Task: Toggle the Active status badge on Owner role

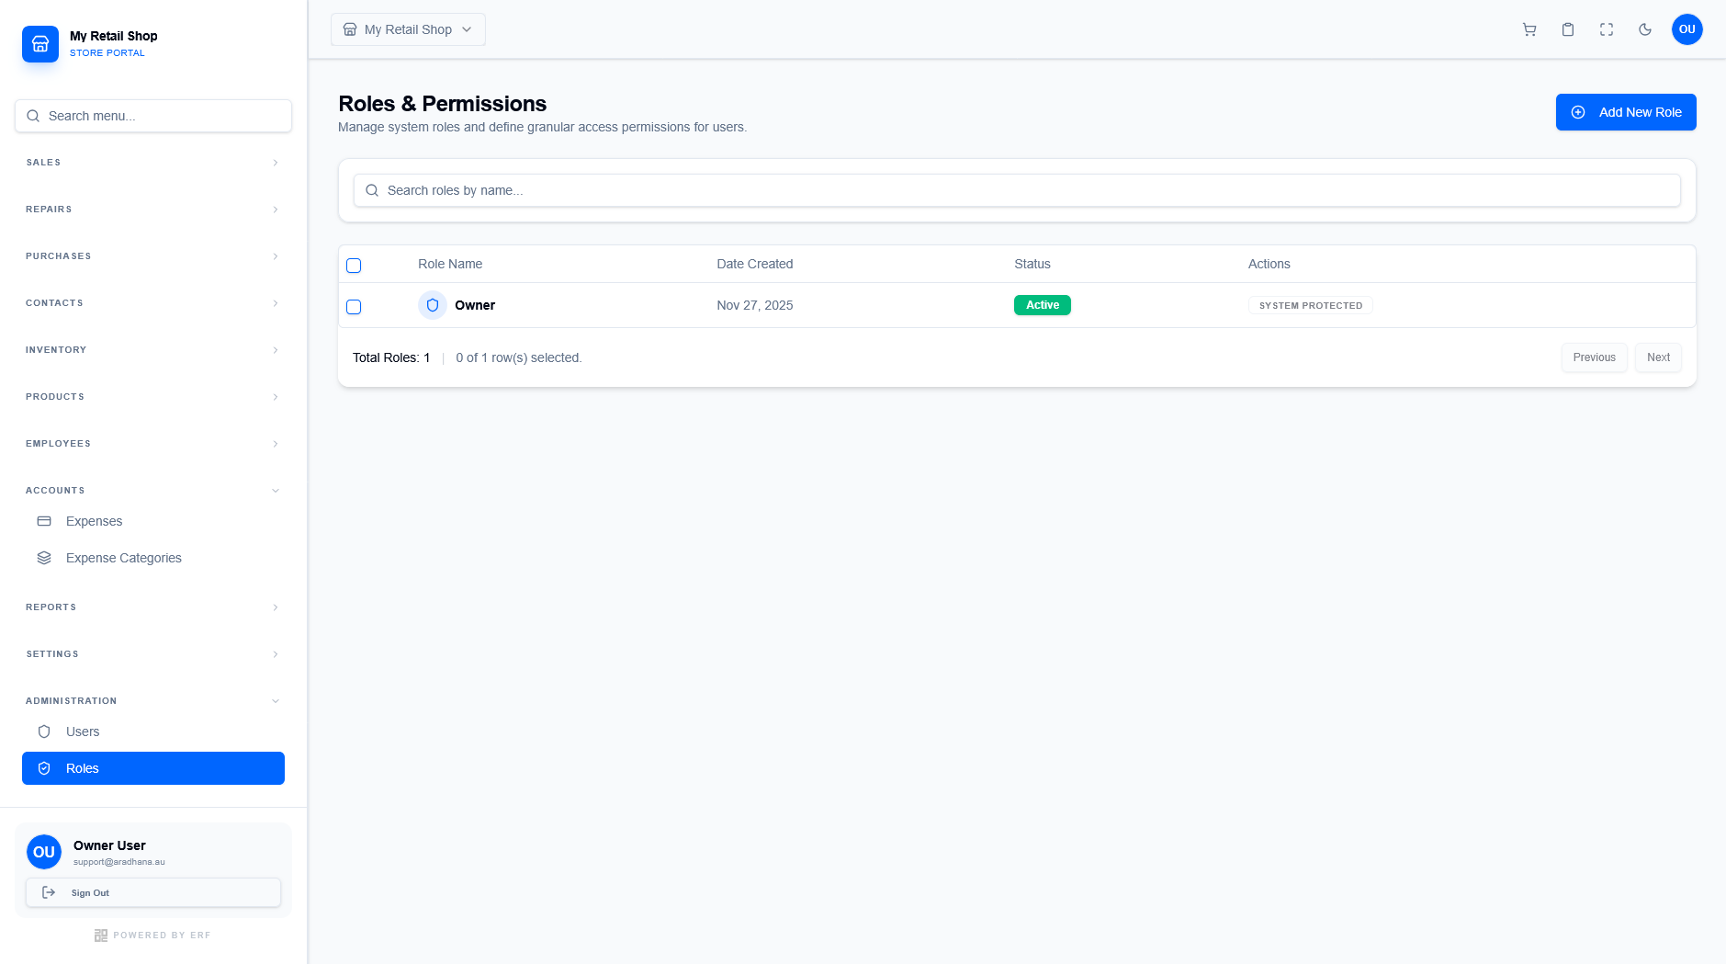Action: [1042, 304]
